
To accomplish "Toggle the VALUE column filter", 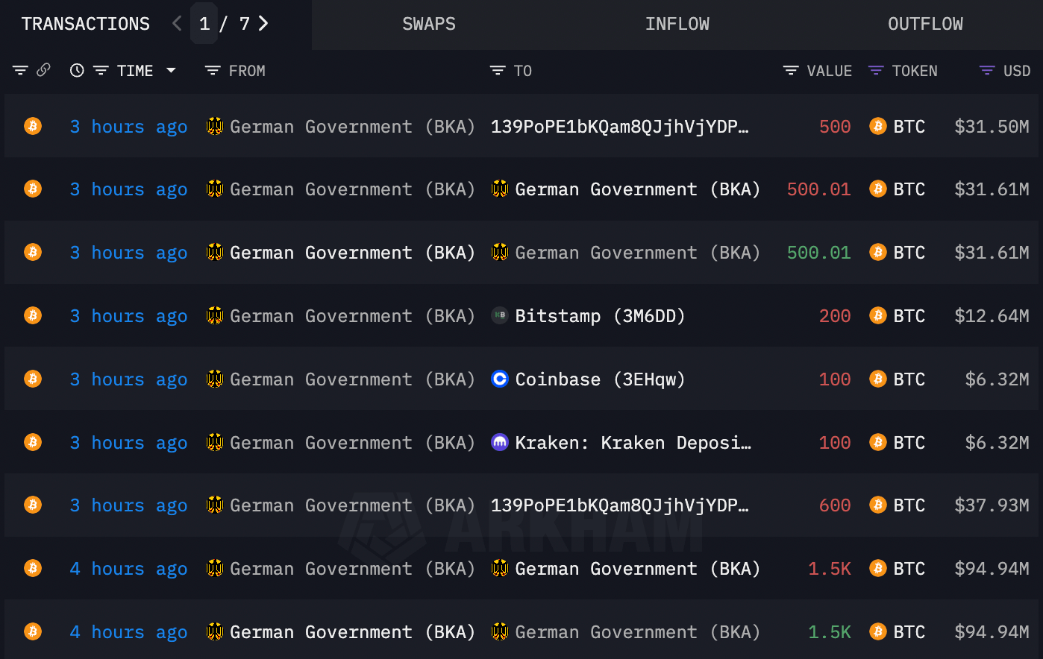I will [791, 71].
